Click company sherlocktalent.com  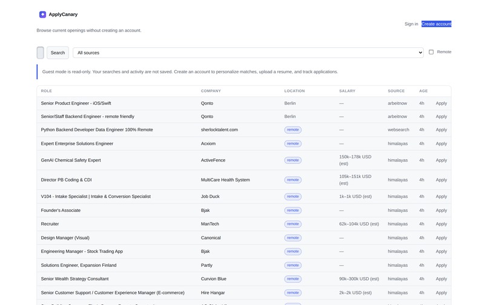click(x=219, y=130)
